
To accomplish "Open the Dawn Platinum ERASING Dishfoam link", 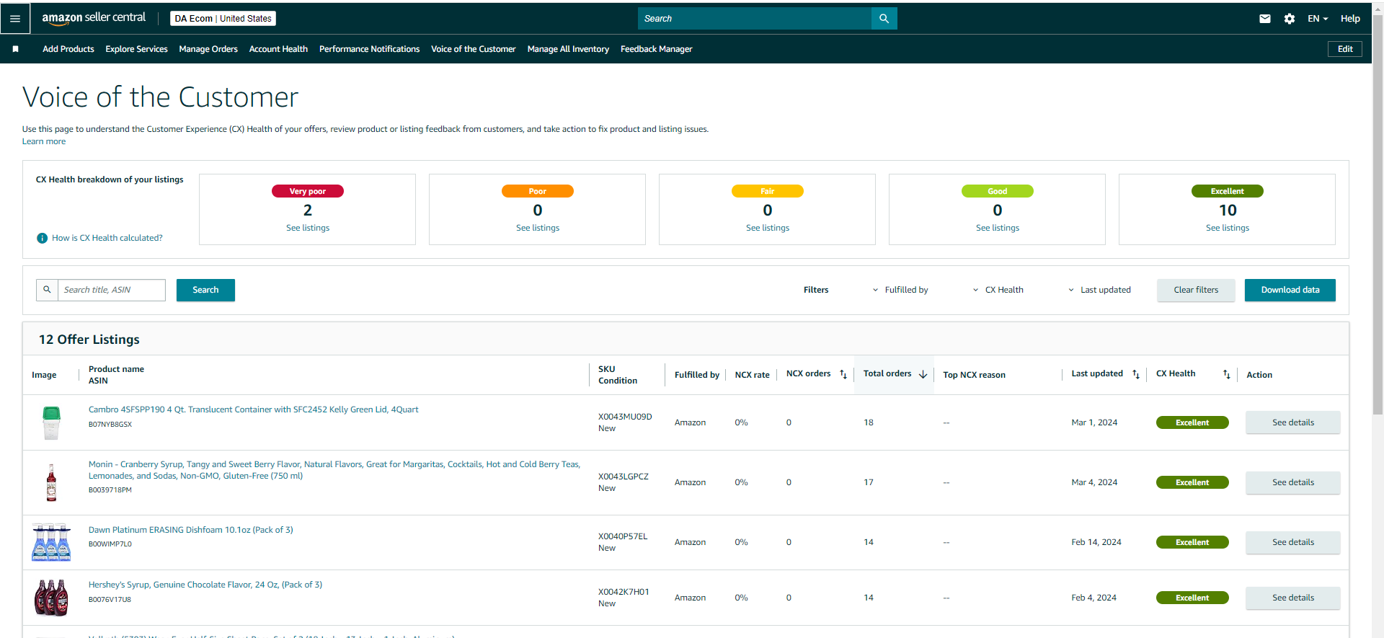I will click(191, 530).
